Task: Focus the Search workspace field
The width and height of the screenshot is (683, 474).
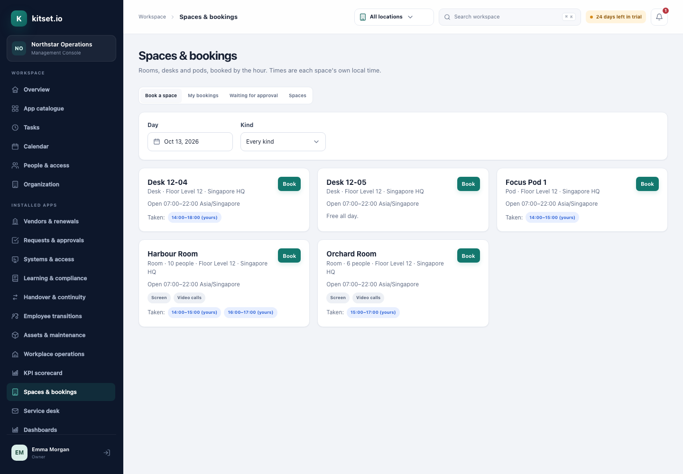Action: (510, 17)
